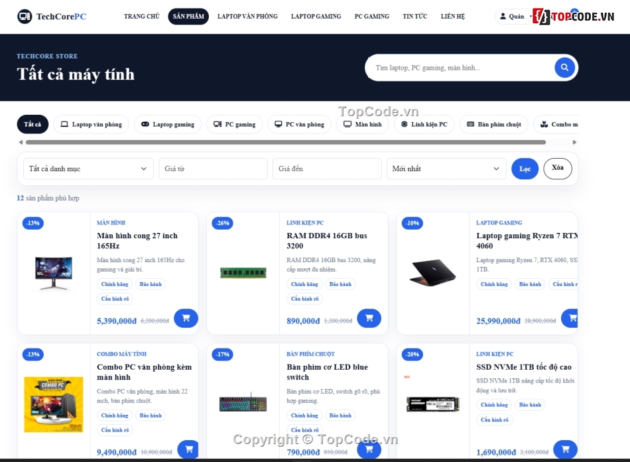630x462 pixels.
Task: Add Combo PC văn phòng to cart
Action: [x=188, y=449]
